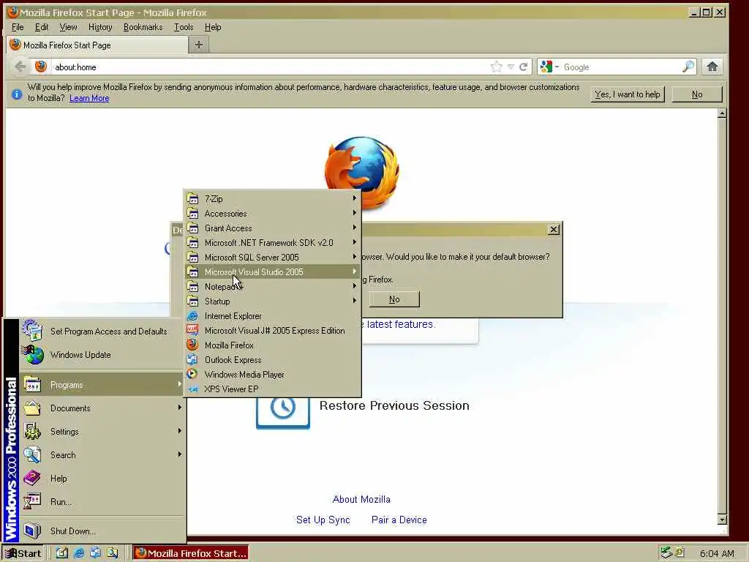Click the taskbar clock showing 6:04 AM

[x=717, y=553]
